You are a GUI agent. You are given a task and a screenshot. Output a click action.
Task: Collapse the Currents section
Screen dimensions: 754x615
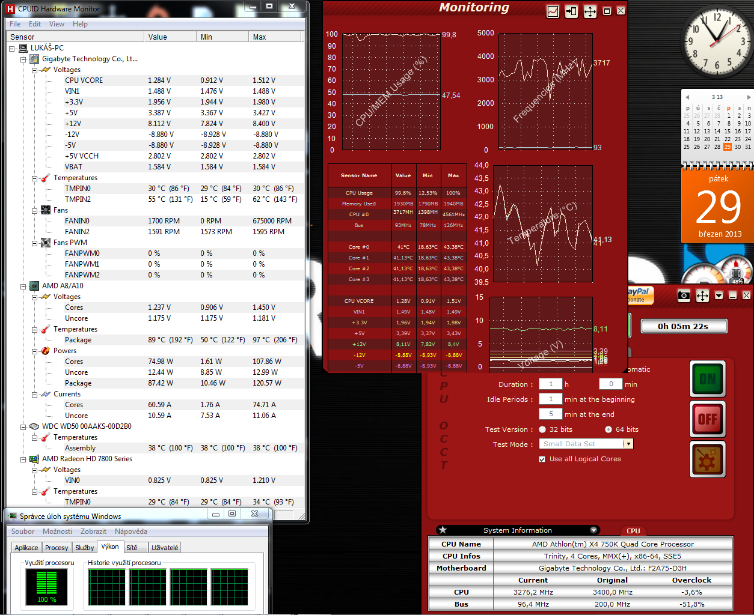tap(35, 394)
